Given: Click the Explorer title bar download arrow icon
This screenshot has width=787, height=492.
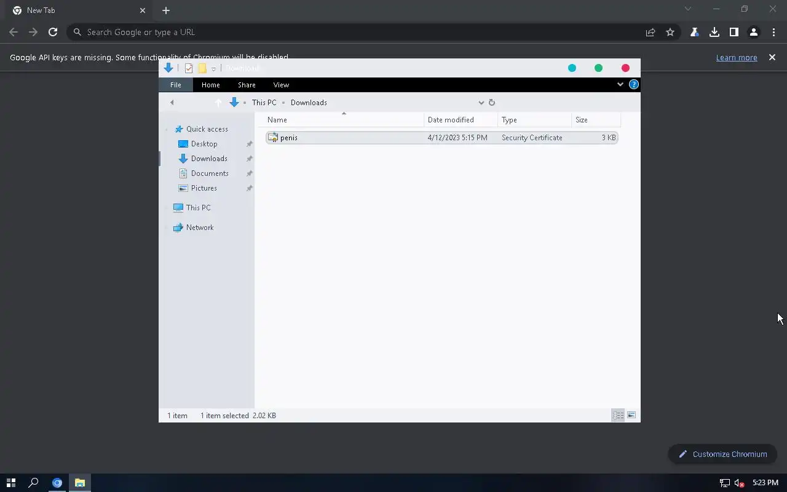Looking at the screenshot, I should (x=168, y=68).
